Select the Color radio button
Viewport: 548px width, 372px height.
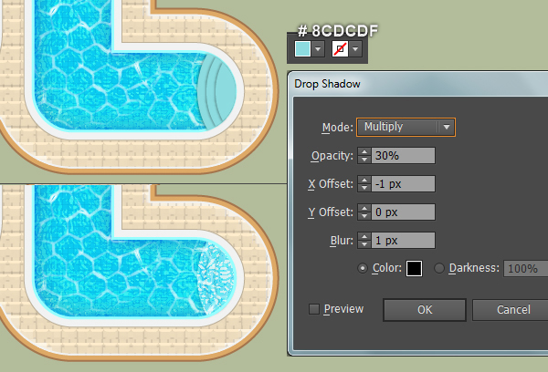pos(363,268)
